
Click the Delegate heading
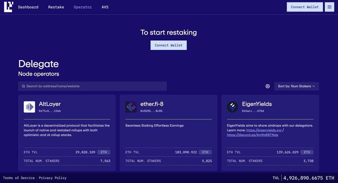coord(38,64)
